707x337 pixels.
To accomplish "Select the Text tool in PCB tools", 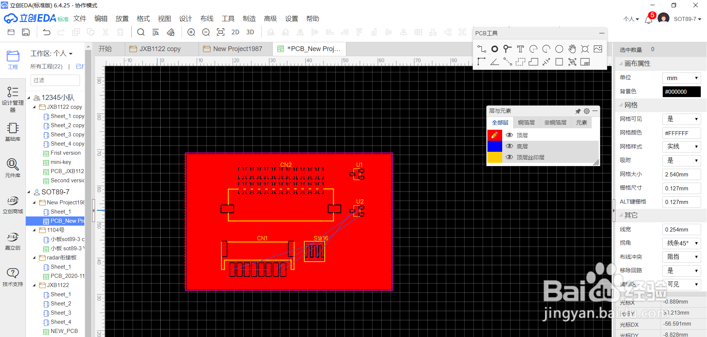I will click(520, 49).
